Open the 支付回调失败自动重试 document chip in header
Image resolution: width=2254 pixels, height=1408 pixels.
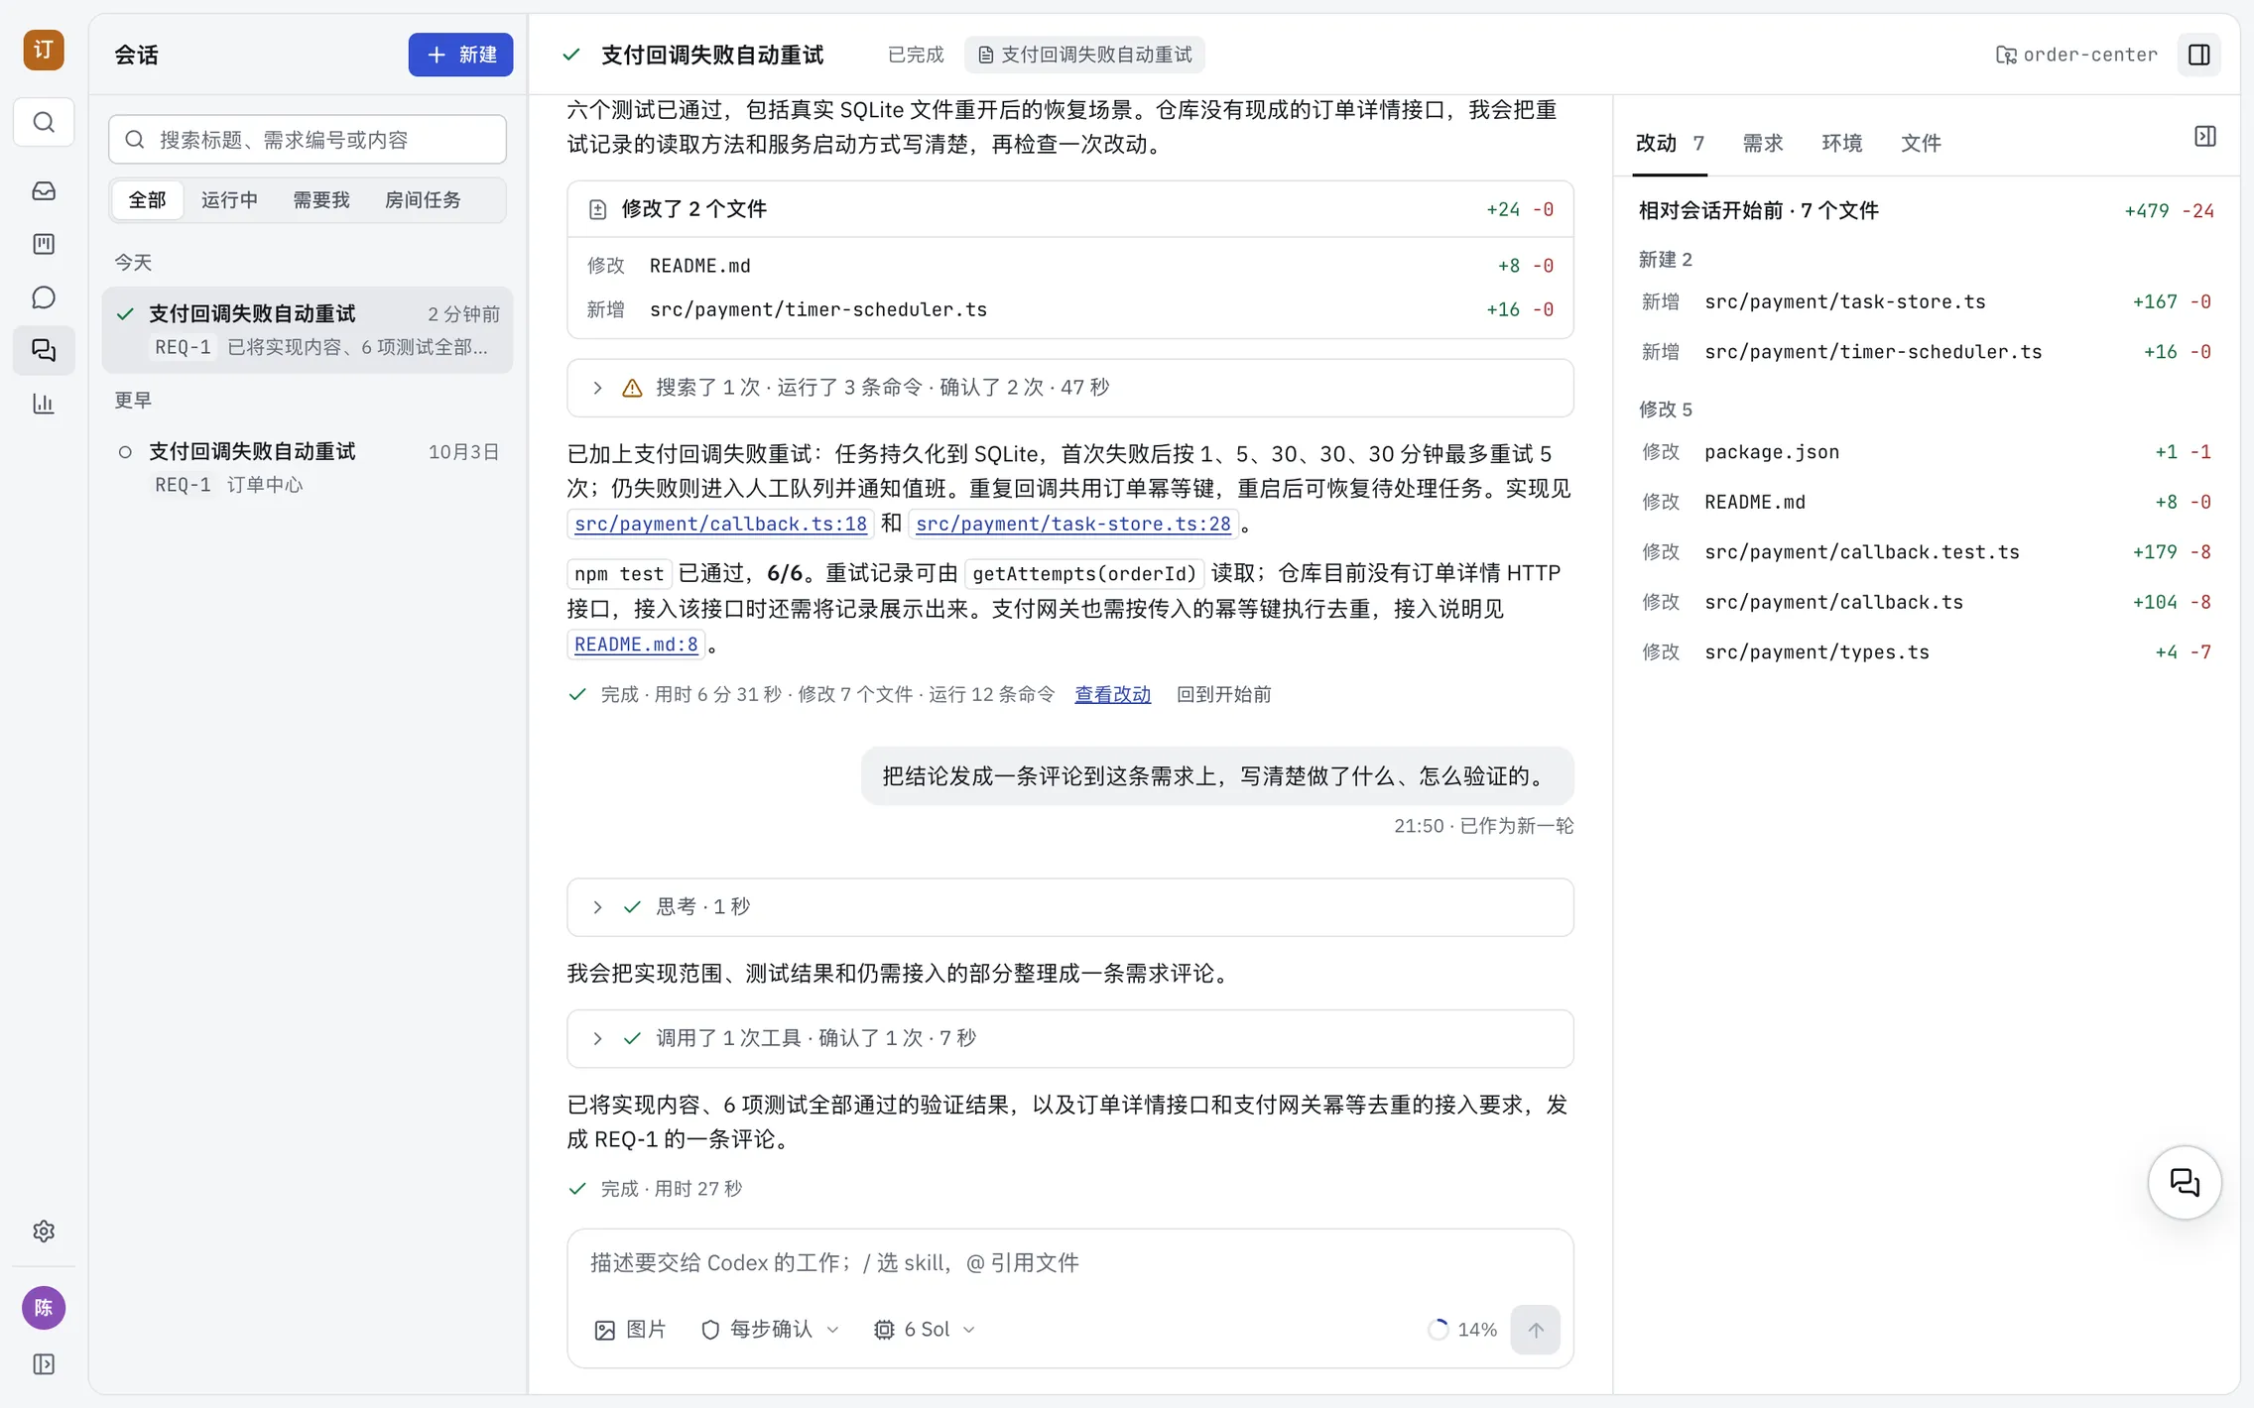[x=1084, y=55]
